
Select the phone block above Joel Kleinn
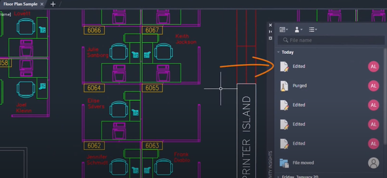click(43, 86)
